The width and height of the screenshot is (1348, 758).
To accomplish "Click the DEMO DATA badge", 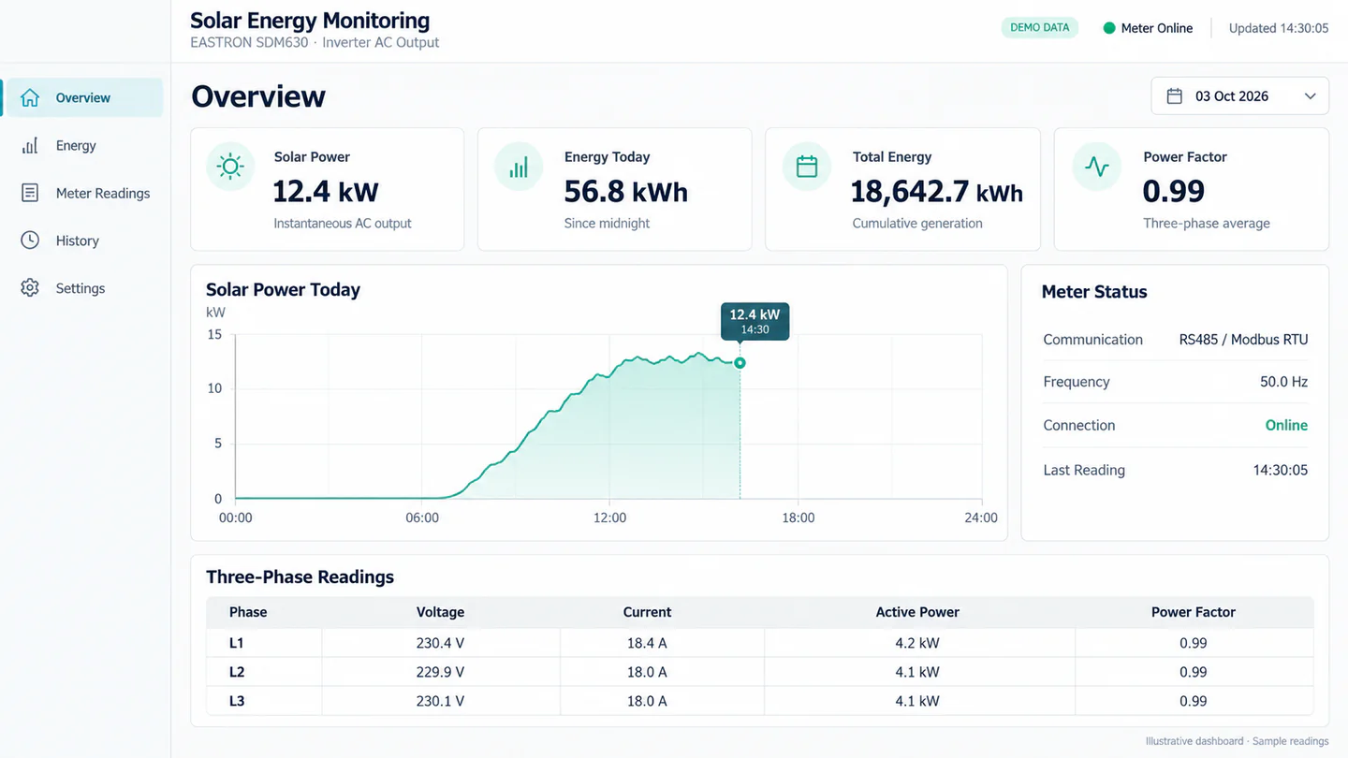I will pyautogui.click(x=1039, y=28).
